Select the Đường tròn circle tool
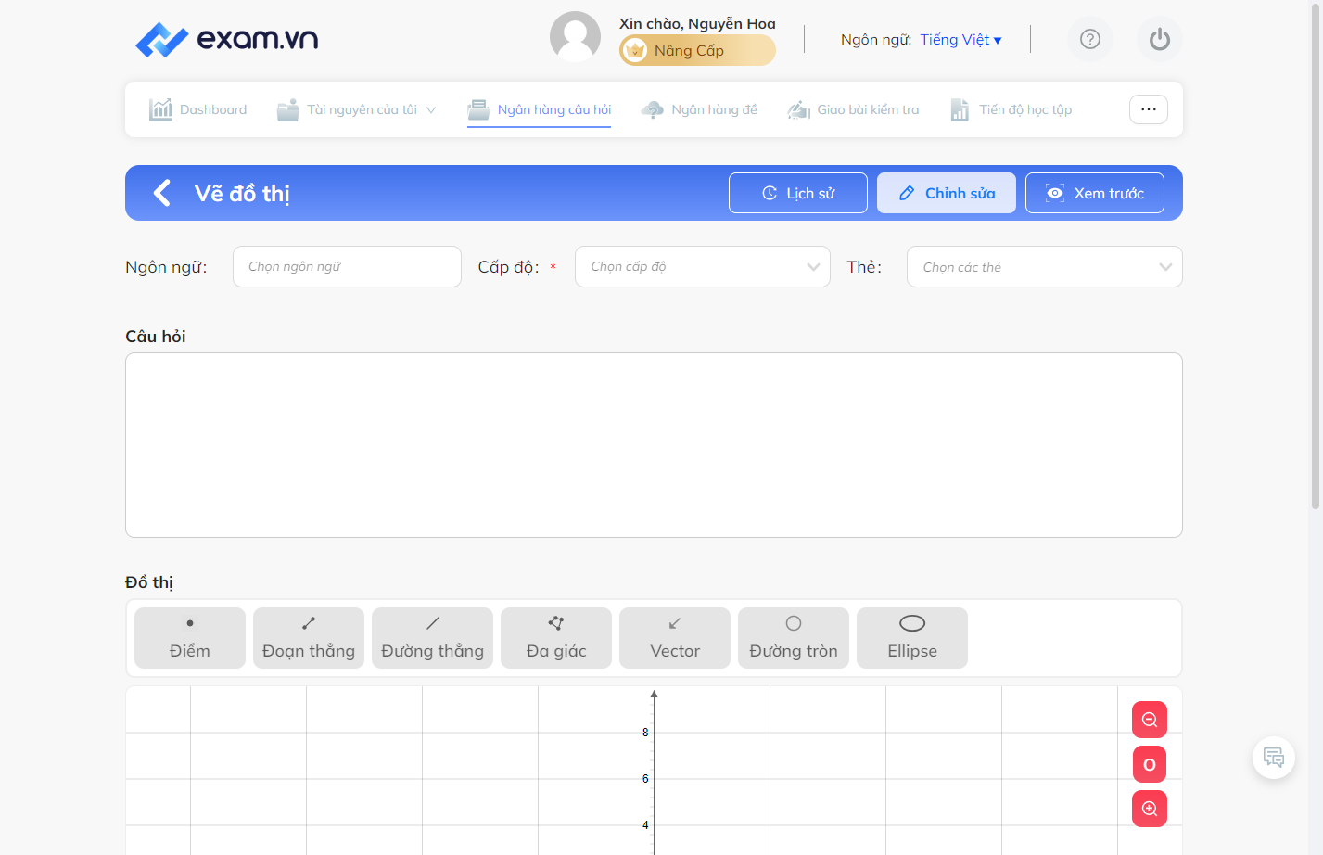Image resolution: width=1323 pixels, height=855 pixels. pyautogui.click(x=794, y=638)
